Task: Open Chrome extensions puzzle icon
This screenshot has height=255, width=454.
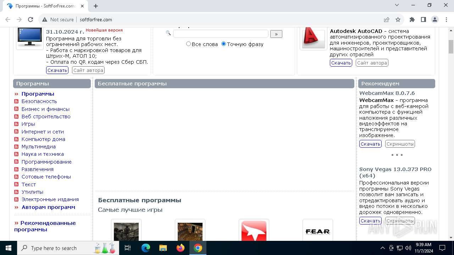Action: (x=412, y=19)
